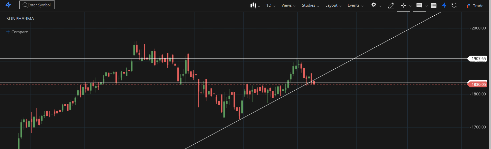Screen dimensions: 491x149
Task: Open chart settings gear icon
Action: coord(374,5)
